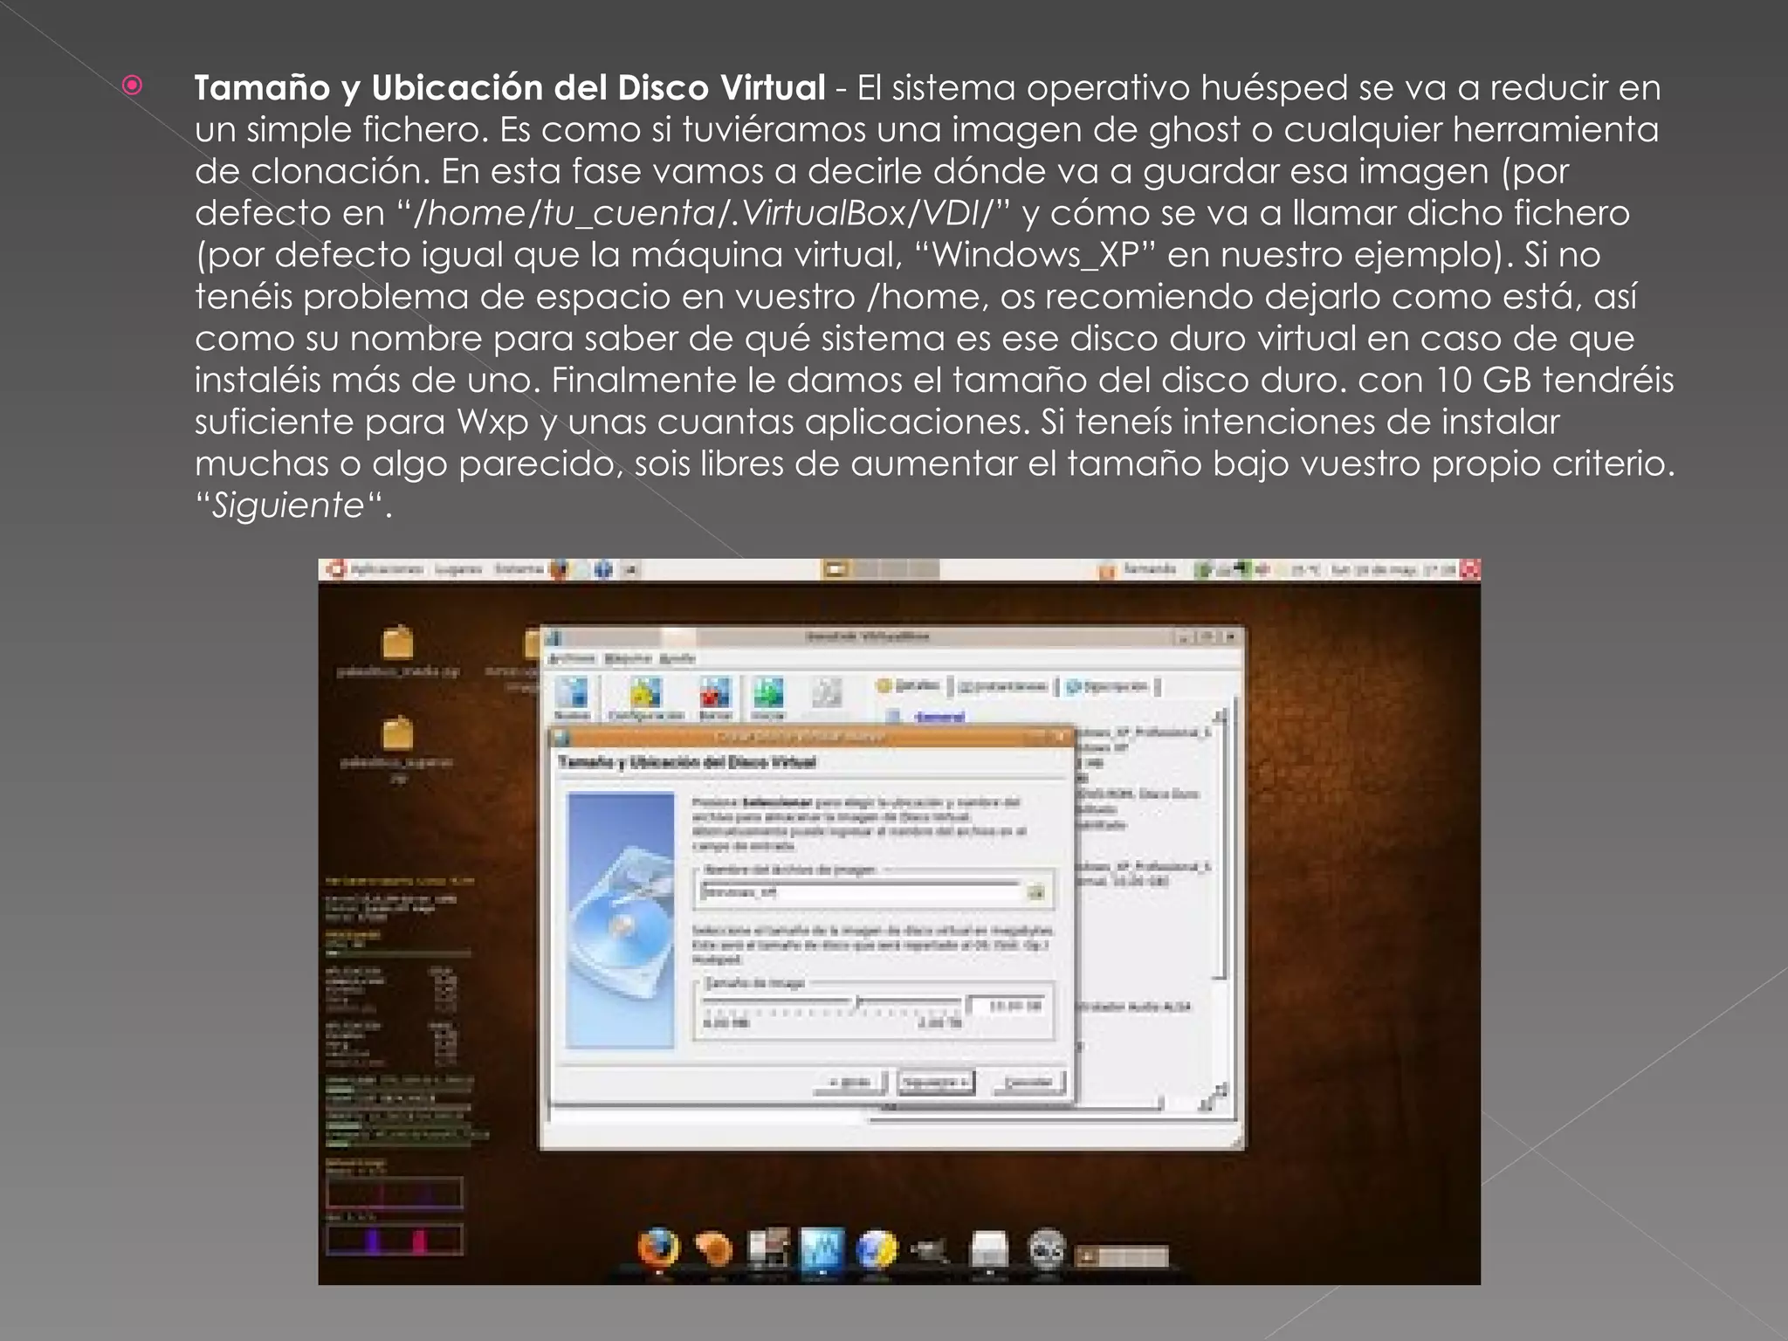Viewport: 1788px width, 1341px height.
Task: Close the virtual disk wizard dialog
Action: [1060, 736]
